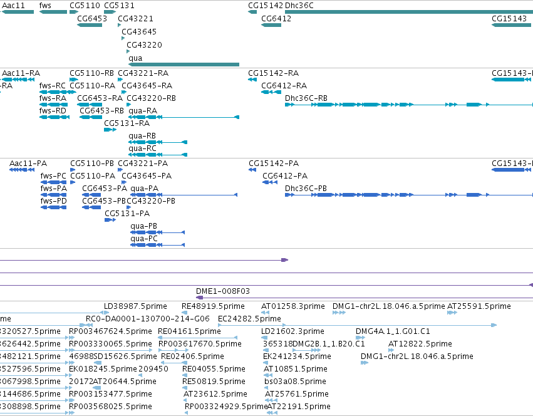Select the qua-PC protein label
This screenshot has width=533, height=416.
144,239
